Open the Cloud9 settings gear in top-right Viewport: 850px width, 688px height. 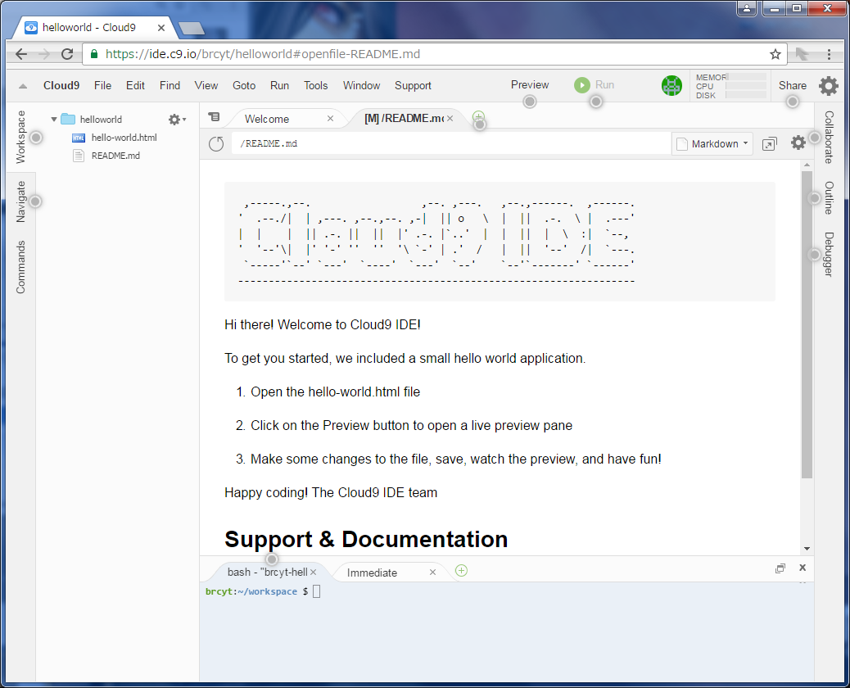click(x=829, y=86)
